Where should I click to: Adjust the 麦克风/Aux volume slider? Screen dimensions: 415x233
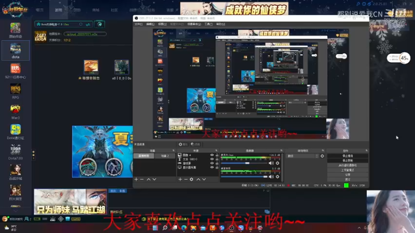pyautogui.click(x=244, y=163)
